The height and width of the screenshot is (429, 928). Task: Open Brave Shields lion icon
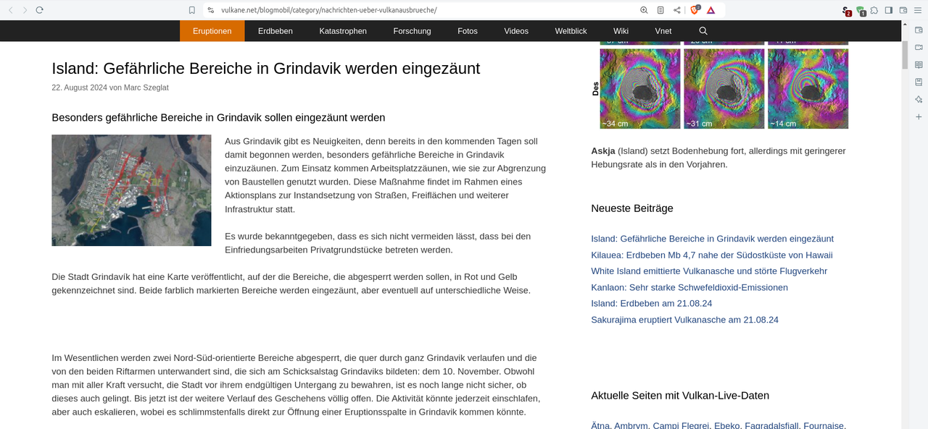[x=695, y=10]
